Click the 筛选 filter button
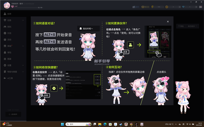 (x=181, y=26)
